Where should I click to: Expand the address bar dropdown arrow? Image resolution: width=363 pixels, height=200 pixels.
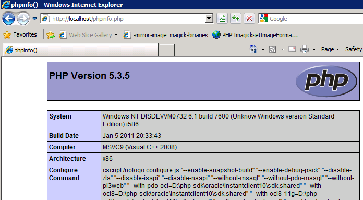209,18
